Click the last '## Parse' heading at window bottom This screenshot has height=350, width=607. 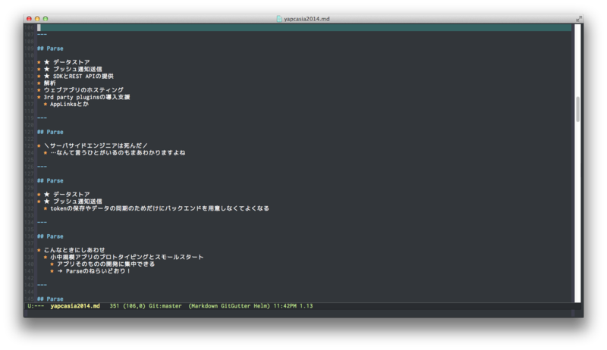click(x=50, y=298)
